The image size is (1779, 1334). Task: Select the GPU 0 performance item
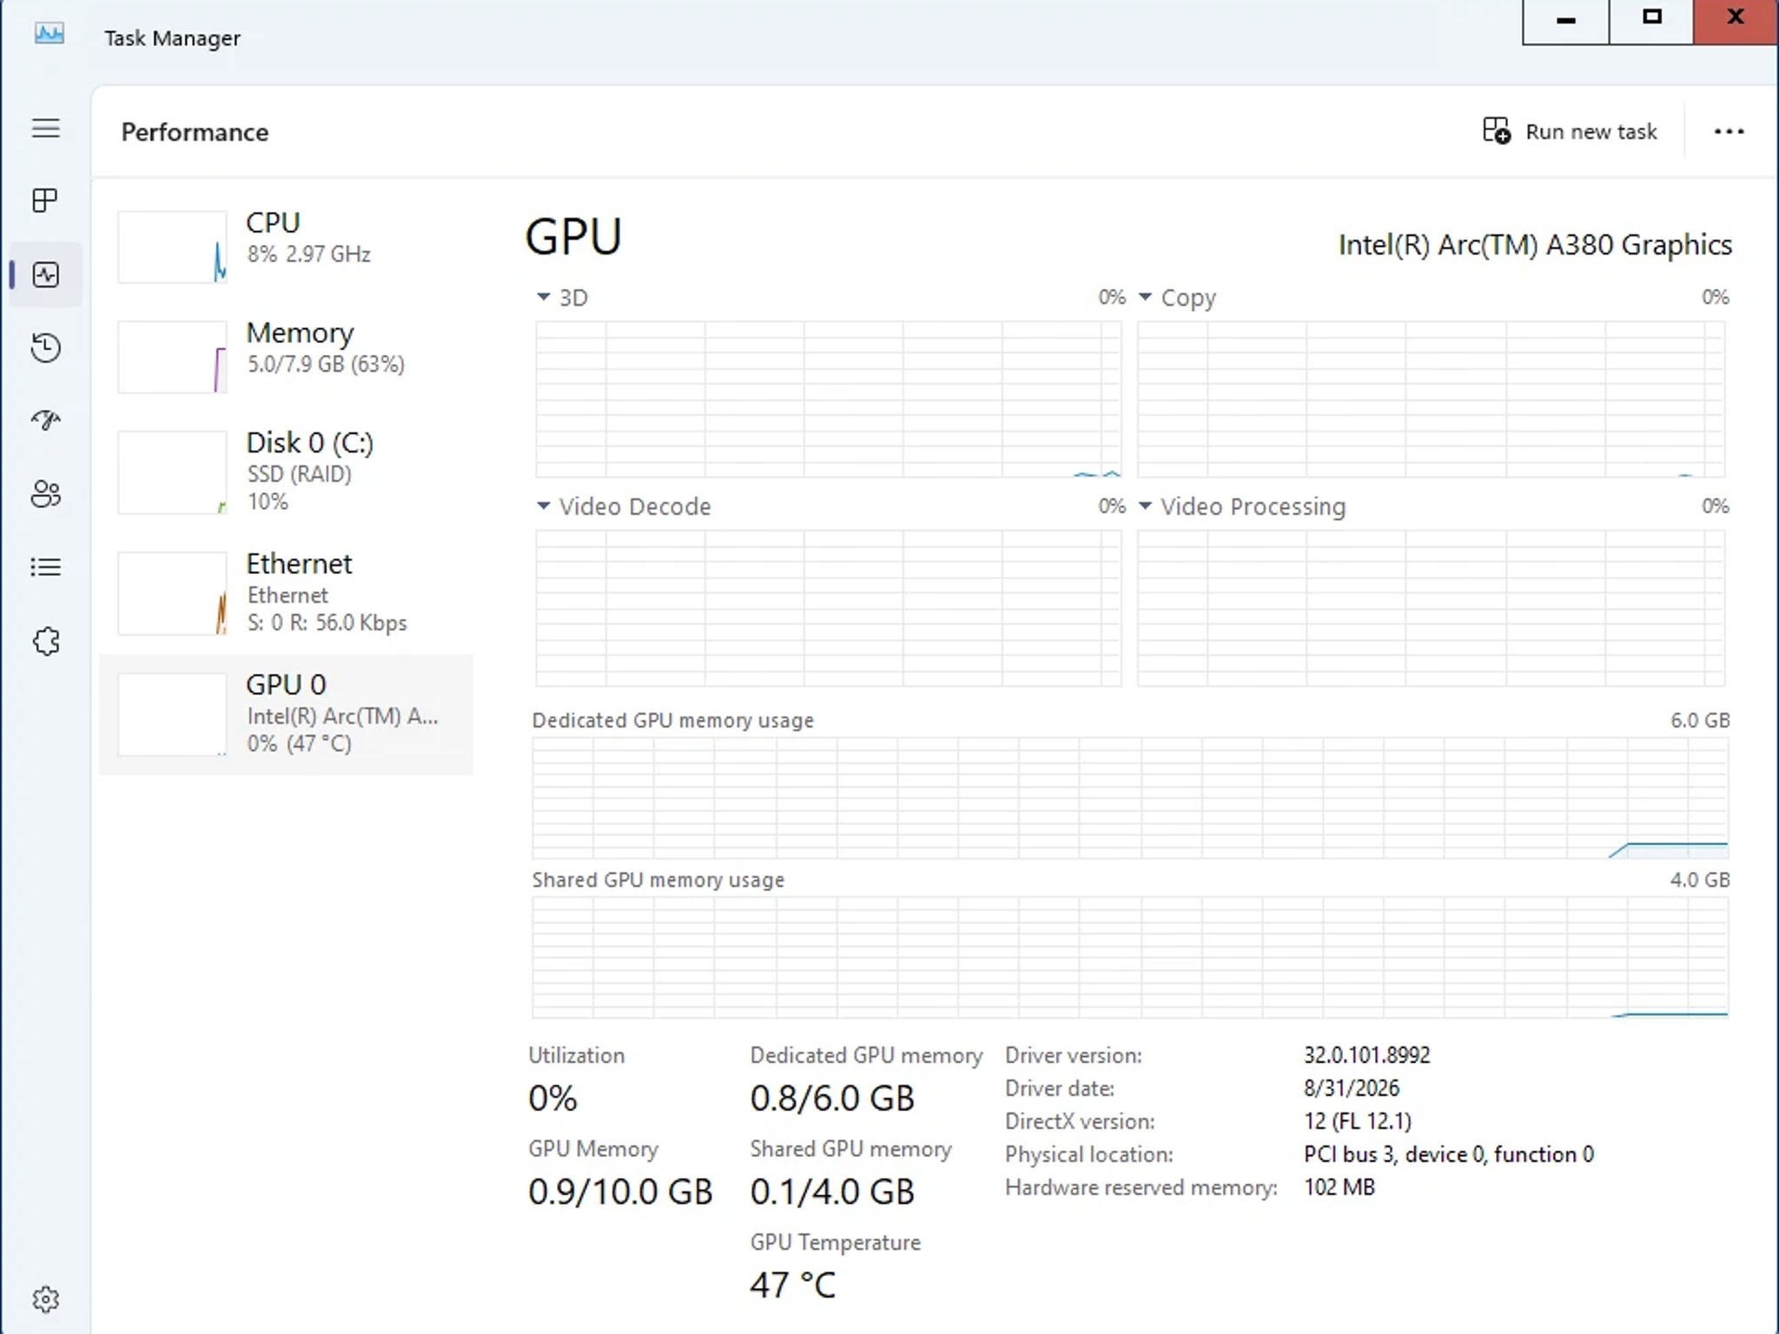click(287, 714)
